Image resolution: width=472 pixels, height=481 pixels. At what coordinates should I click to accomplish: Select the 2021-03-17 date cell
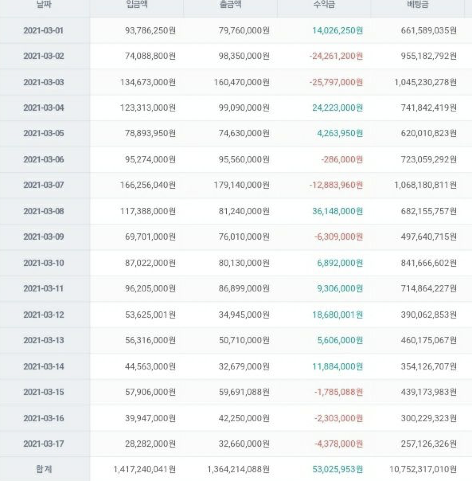43,444
